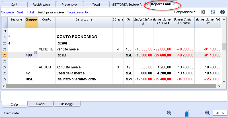Select row header 35
Screen dimensions: 228x118
5,55
